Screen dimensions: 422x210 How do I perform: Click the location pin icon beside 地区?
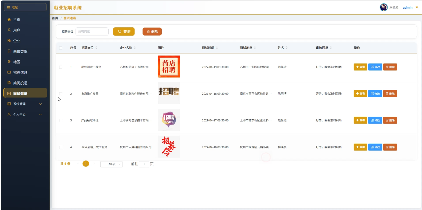click(x=9, y=62)
